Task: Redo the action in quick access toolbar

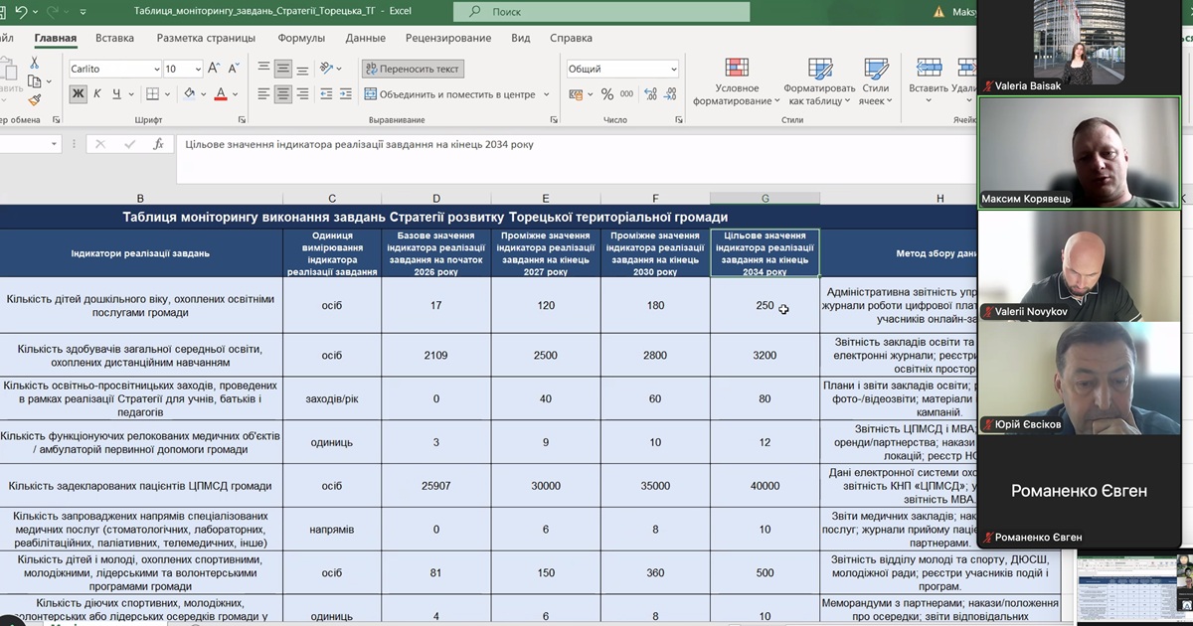Action: pos(53,12)
